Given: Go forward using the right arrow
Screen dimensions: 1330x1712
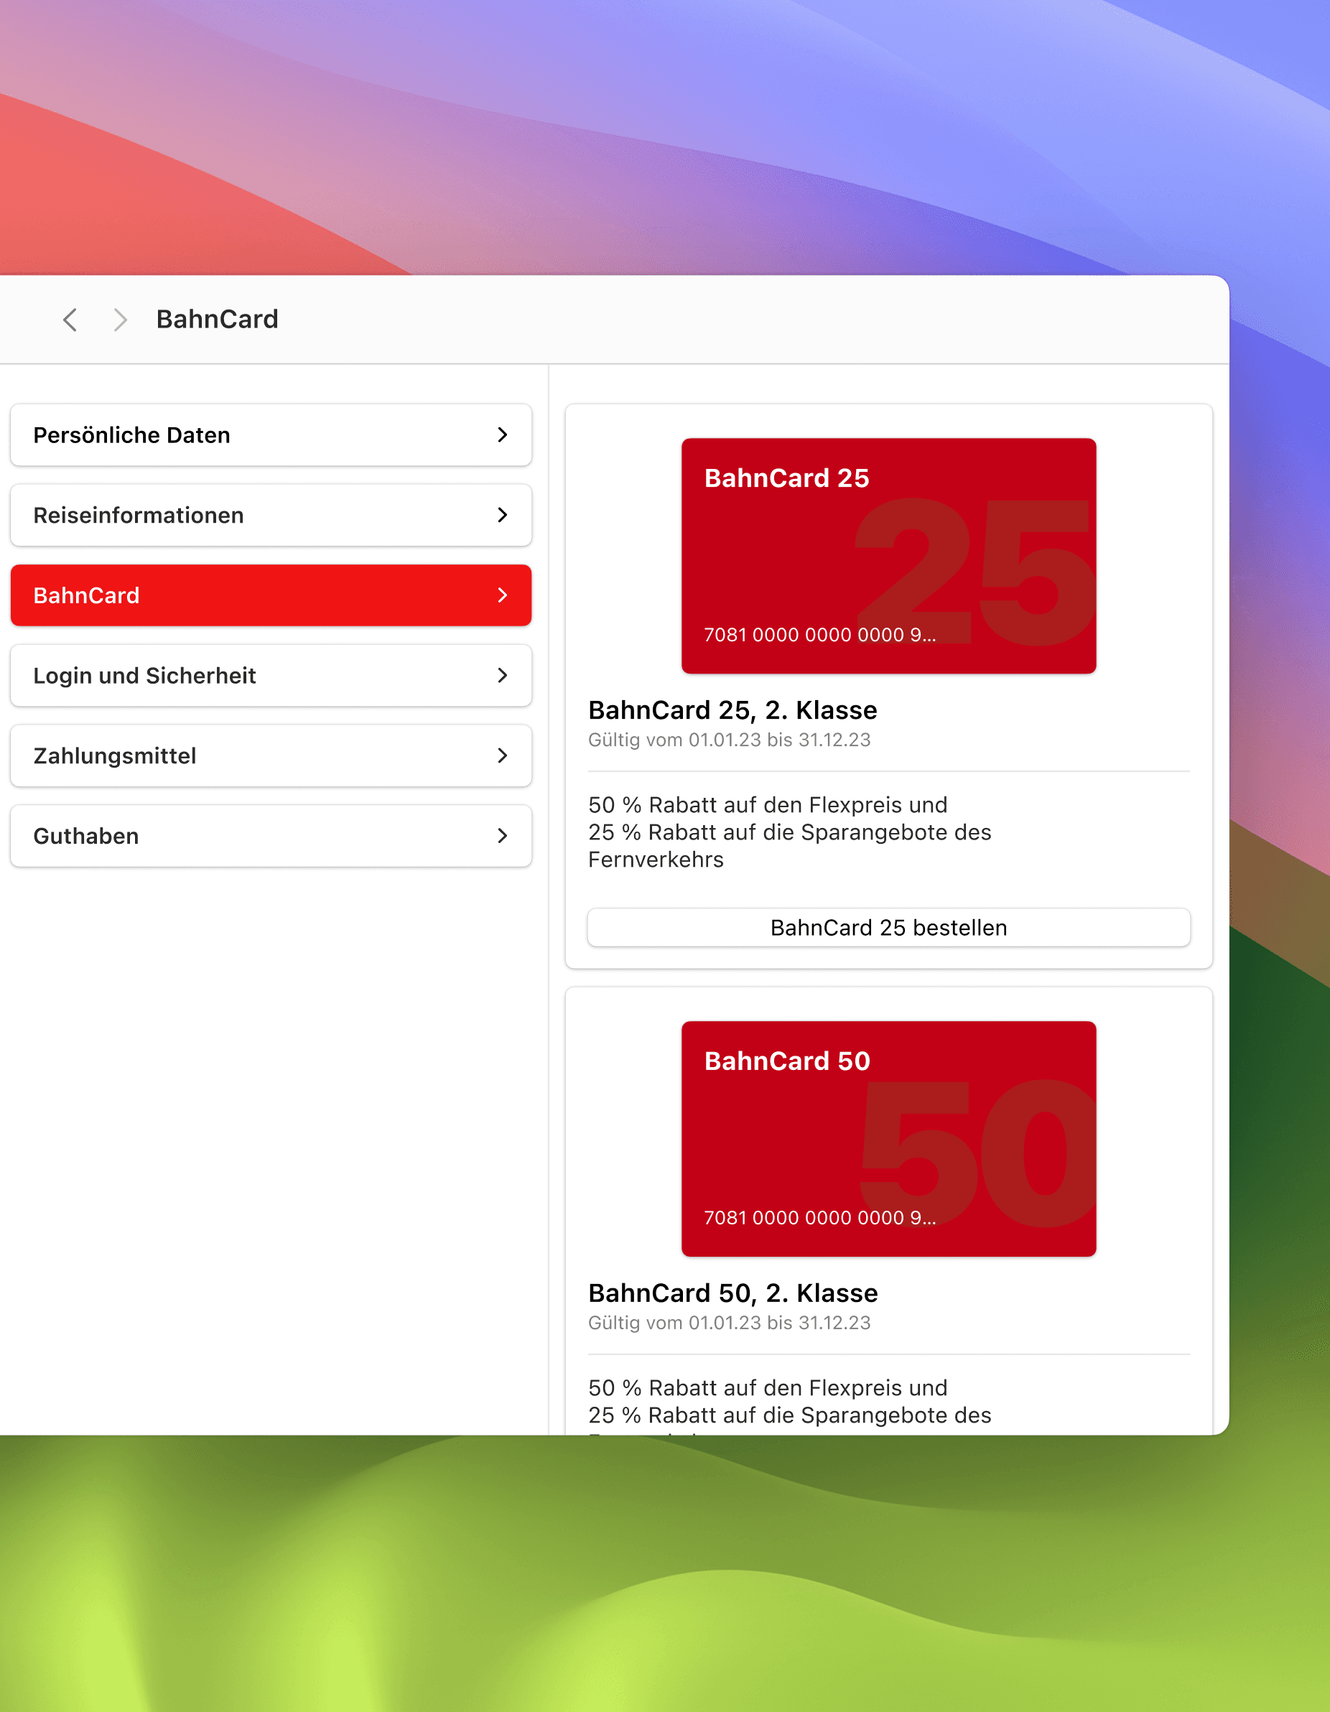Looking at the screenshot, I should coord(120,320).
